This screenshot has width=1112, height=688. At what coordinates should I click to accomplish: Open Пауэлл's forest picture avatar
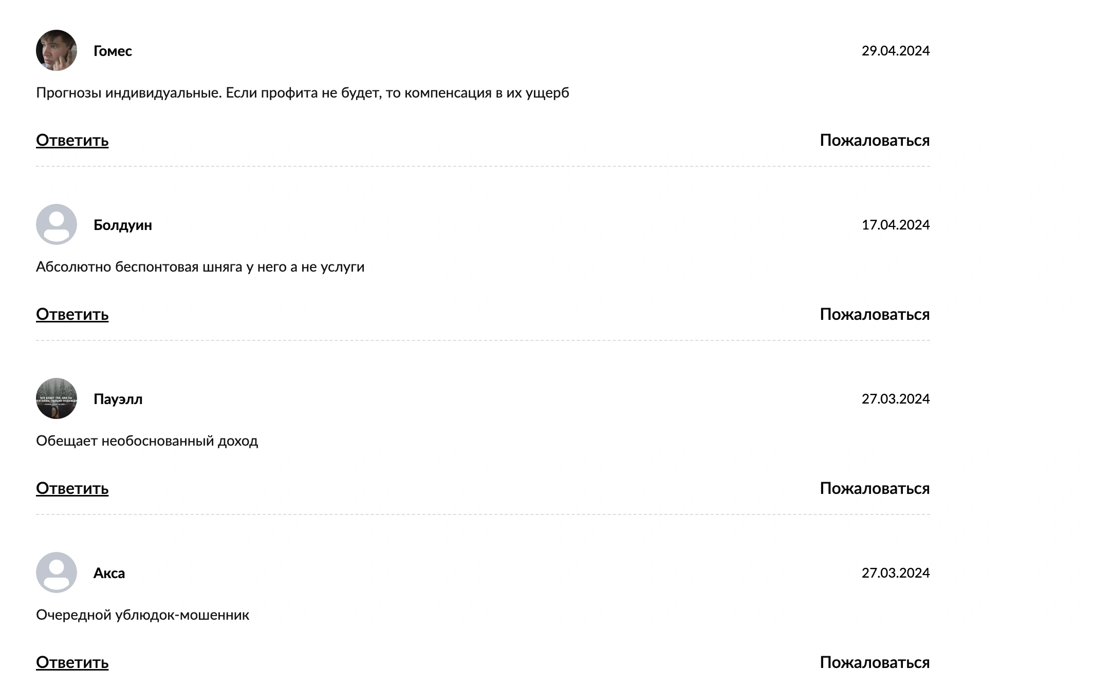click(x=57, y=398)
